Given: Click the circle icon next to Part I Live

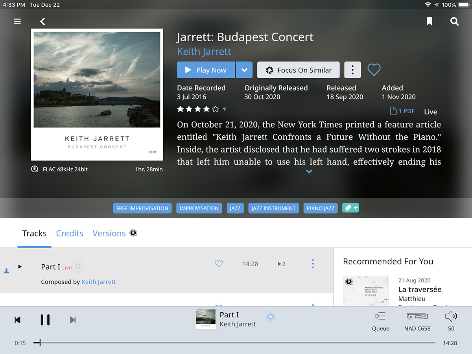Looking at the screenshot, I should (x=78, y=267).
